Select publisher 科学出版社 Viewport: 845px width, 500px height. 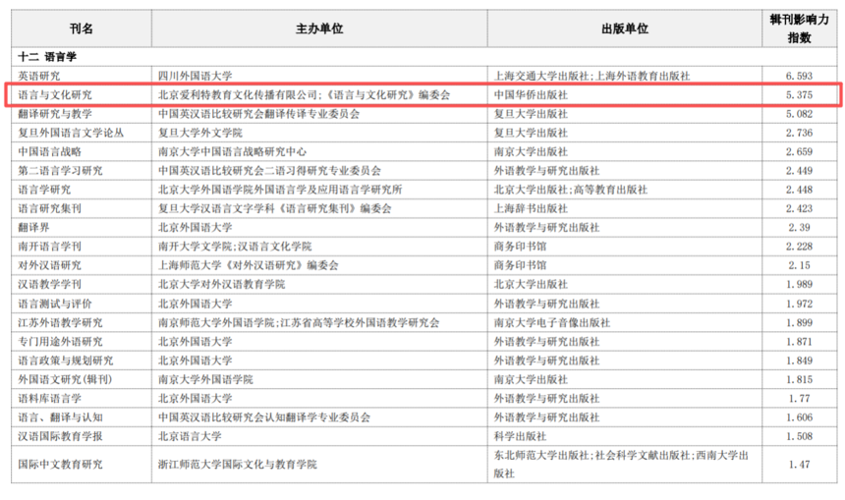(520, 436)
